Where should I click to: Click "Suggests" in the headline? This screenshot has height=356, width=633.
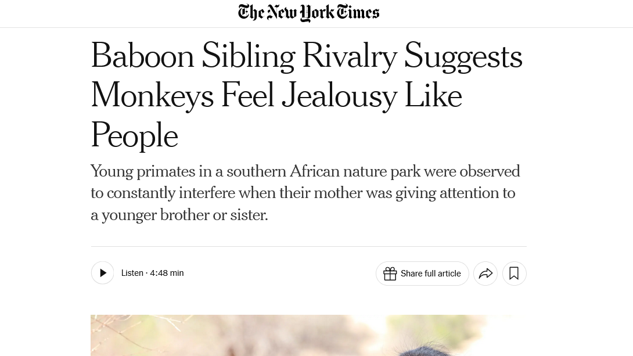click(463, 57)
